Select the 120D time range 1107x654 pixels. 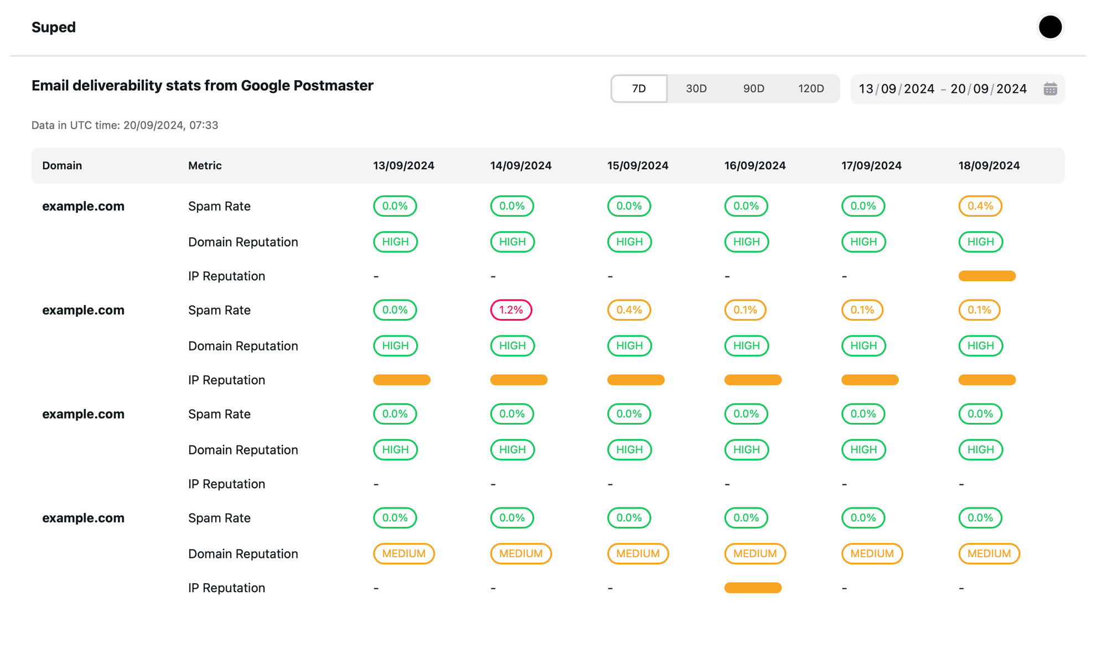pyautogui.click(x=811, y=89)
